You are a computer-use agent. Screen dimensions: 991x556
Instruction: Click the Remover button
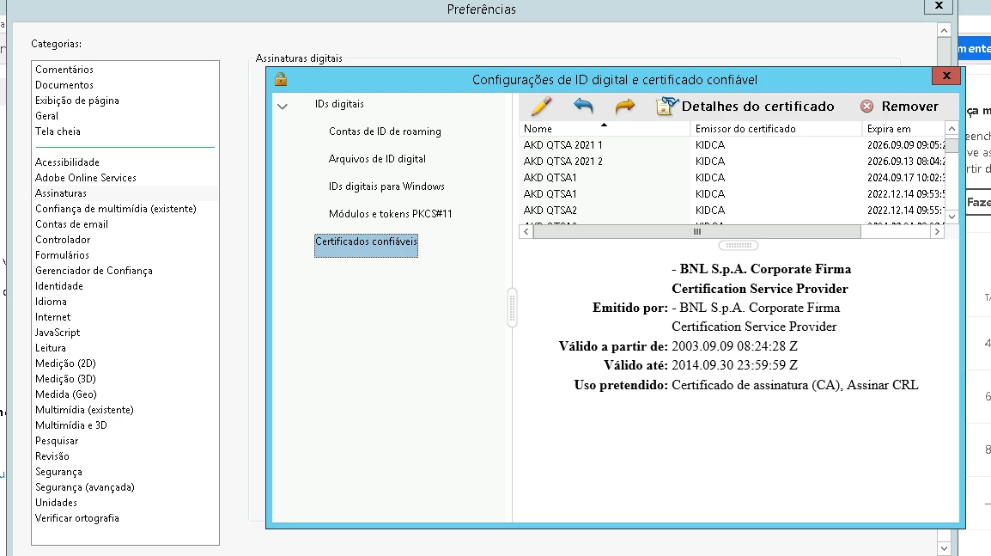(899, 107)
